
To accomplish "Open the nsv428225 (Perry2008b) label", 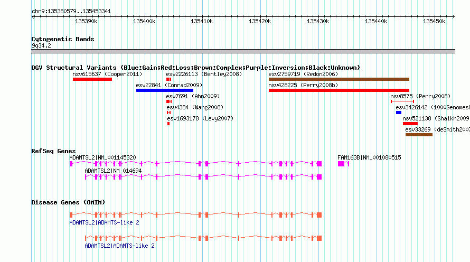I will click(x=303, y=85).
